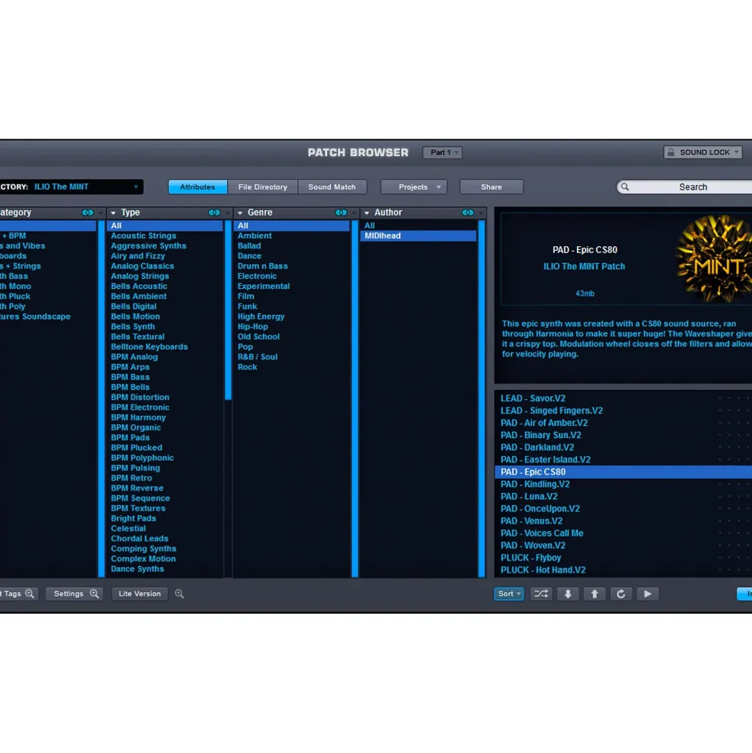Select patch PAD - Epic CS80 row

[x=624, y=472]
